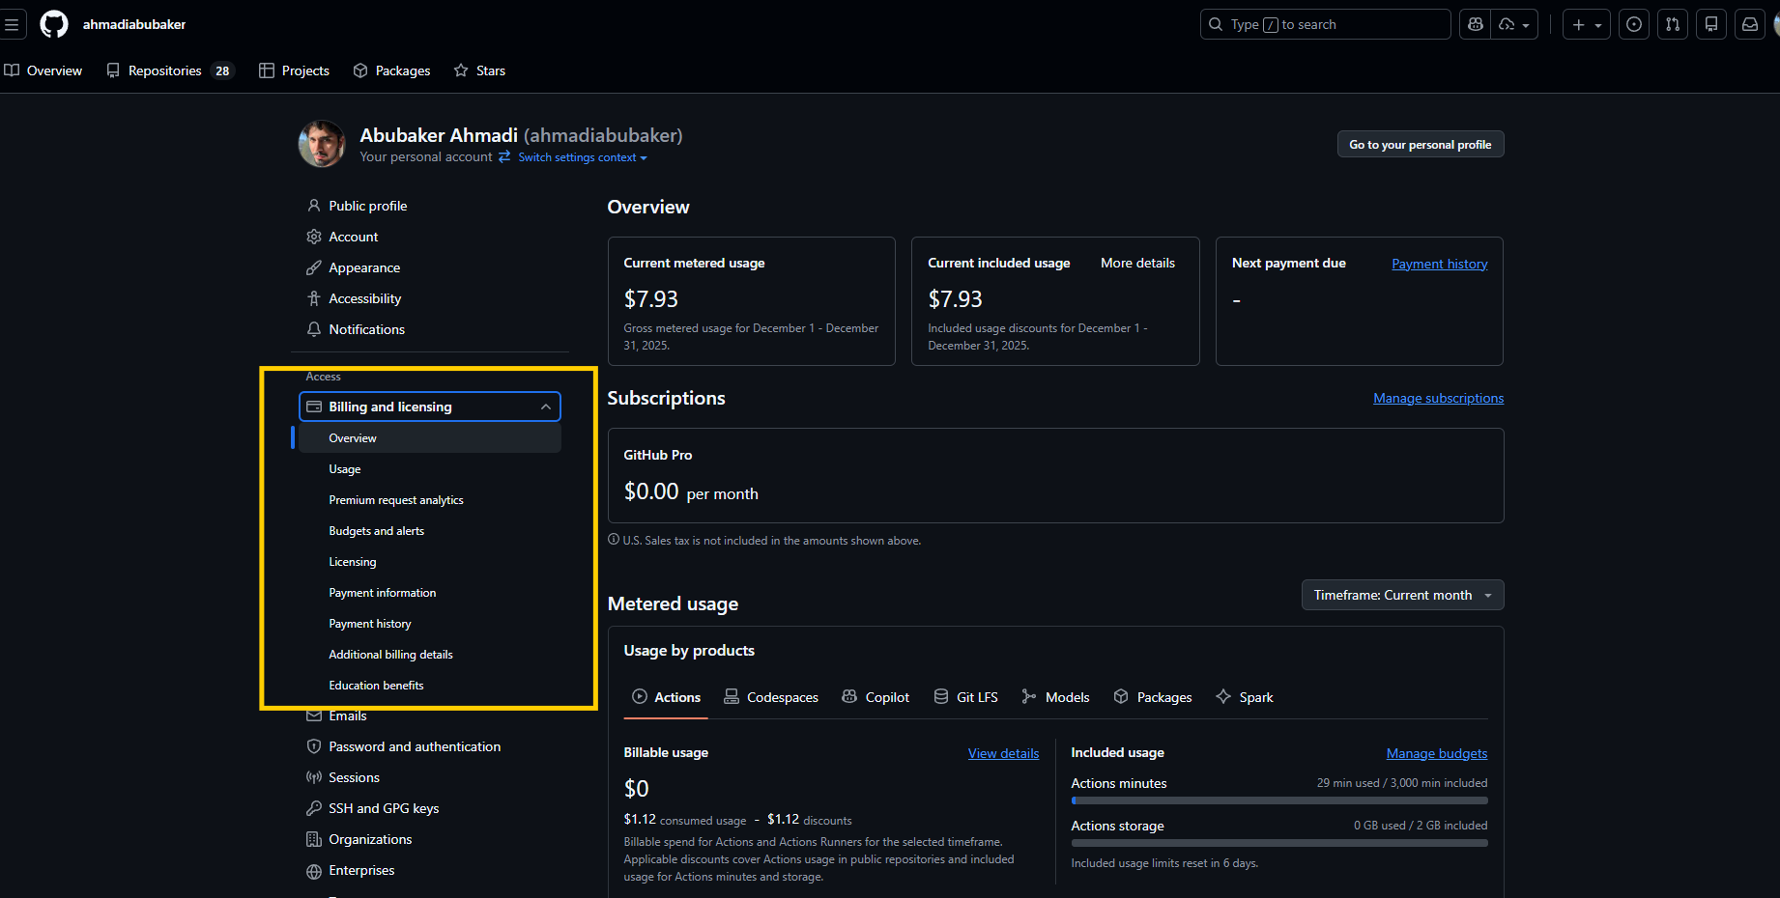Screen dimensions: 1780x898
Task: Click the profile avatar picture
Action: tap(322, 144)
